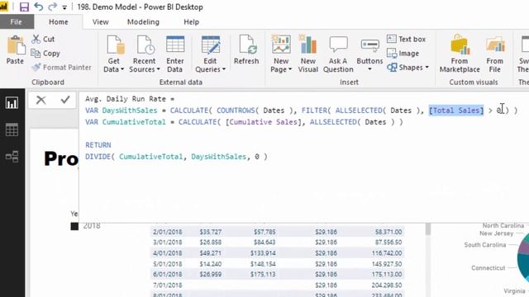Expand the Buttons dropdown arrow
Screen dimensions: 529x297
(369, 69)
